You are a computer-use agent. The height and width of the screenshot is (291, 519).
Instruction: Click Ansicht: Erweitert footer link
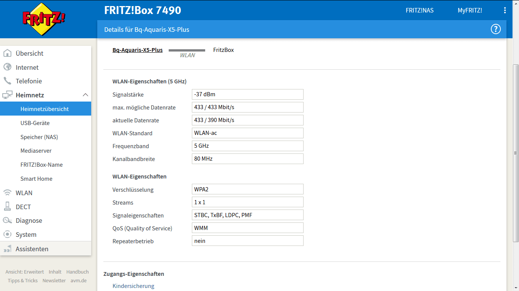[25, 272]
